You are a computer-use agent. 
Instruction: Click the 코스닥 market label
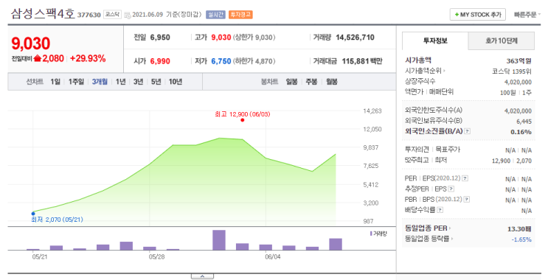coord(113,15)
